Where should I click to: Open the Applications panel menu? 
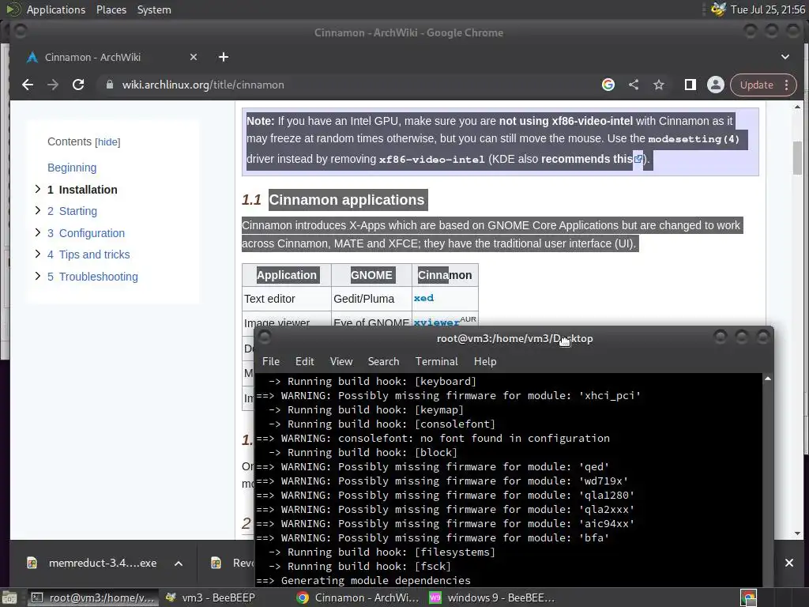pos(56,9)
